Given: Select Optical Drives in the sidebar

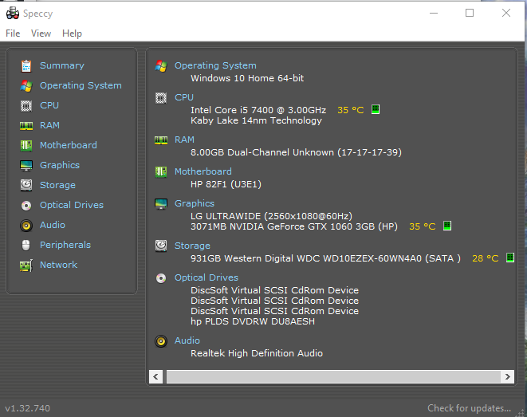Looking at the screenshot, I should (x=72, y=205).
